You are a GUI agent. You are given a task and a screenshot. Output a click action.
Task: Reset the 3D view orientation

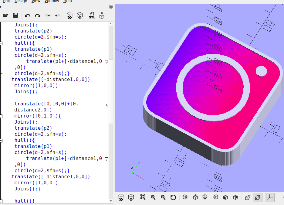(x=173, y=197)
